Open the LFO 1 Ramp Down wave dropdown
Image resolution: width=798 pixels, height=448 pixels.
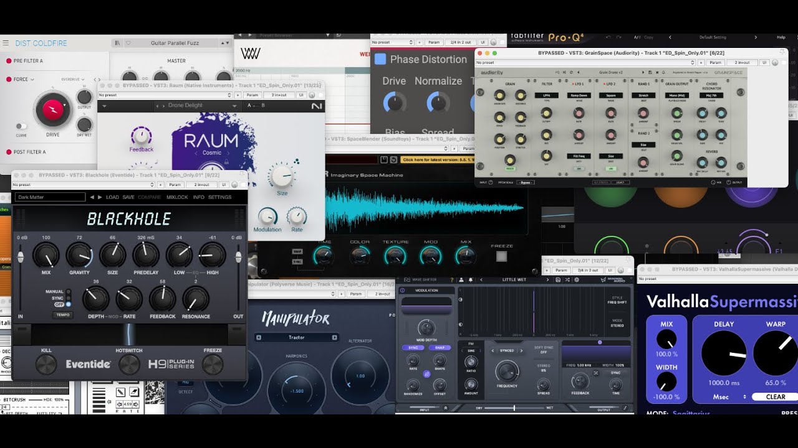579,95
